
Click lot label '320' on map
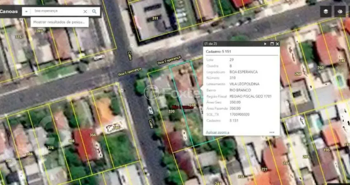[x=171, y=111]
